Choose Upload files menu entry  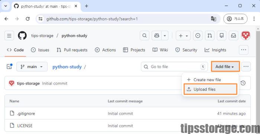(210, 89)
